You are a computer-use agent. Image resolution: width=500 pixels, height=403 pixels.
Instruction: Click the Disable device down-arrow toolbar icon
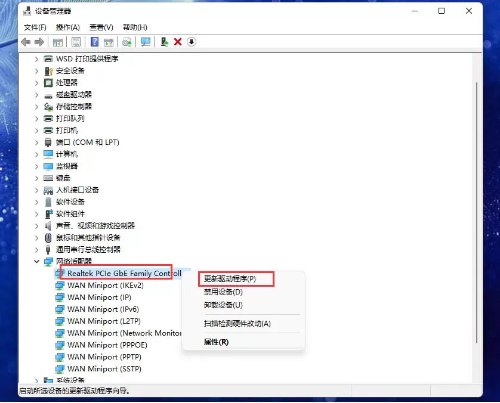point(191,42)
